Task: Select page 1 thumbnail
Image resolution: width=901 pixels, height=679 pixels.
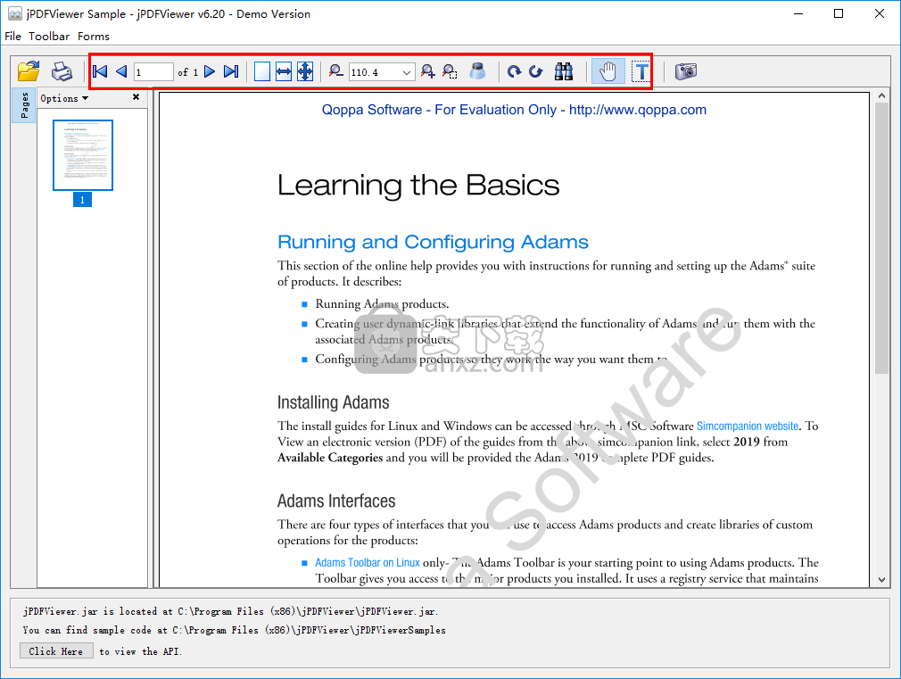Action: [x=83, y=155]
